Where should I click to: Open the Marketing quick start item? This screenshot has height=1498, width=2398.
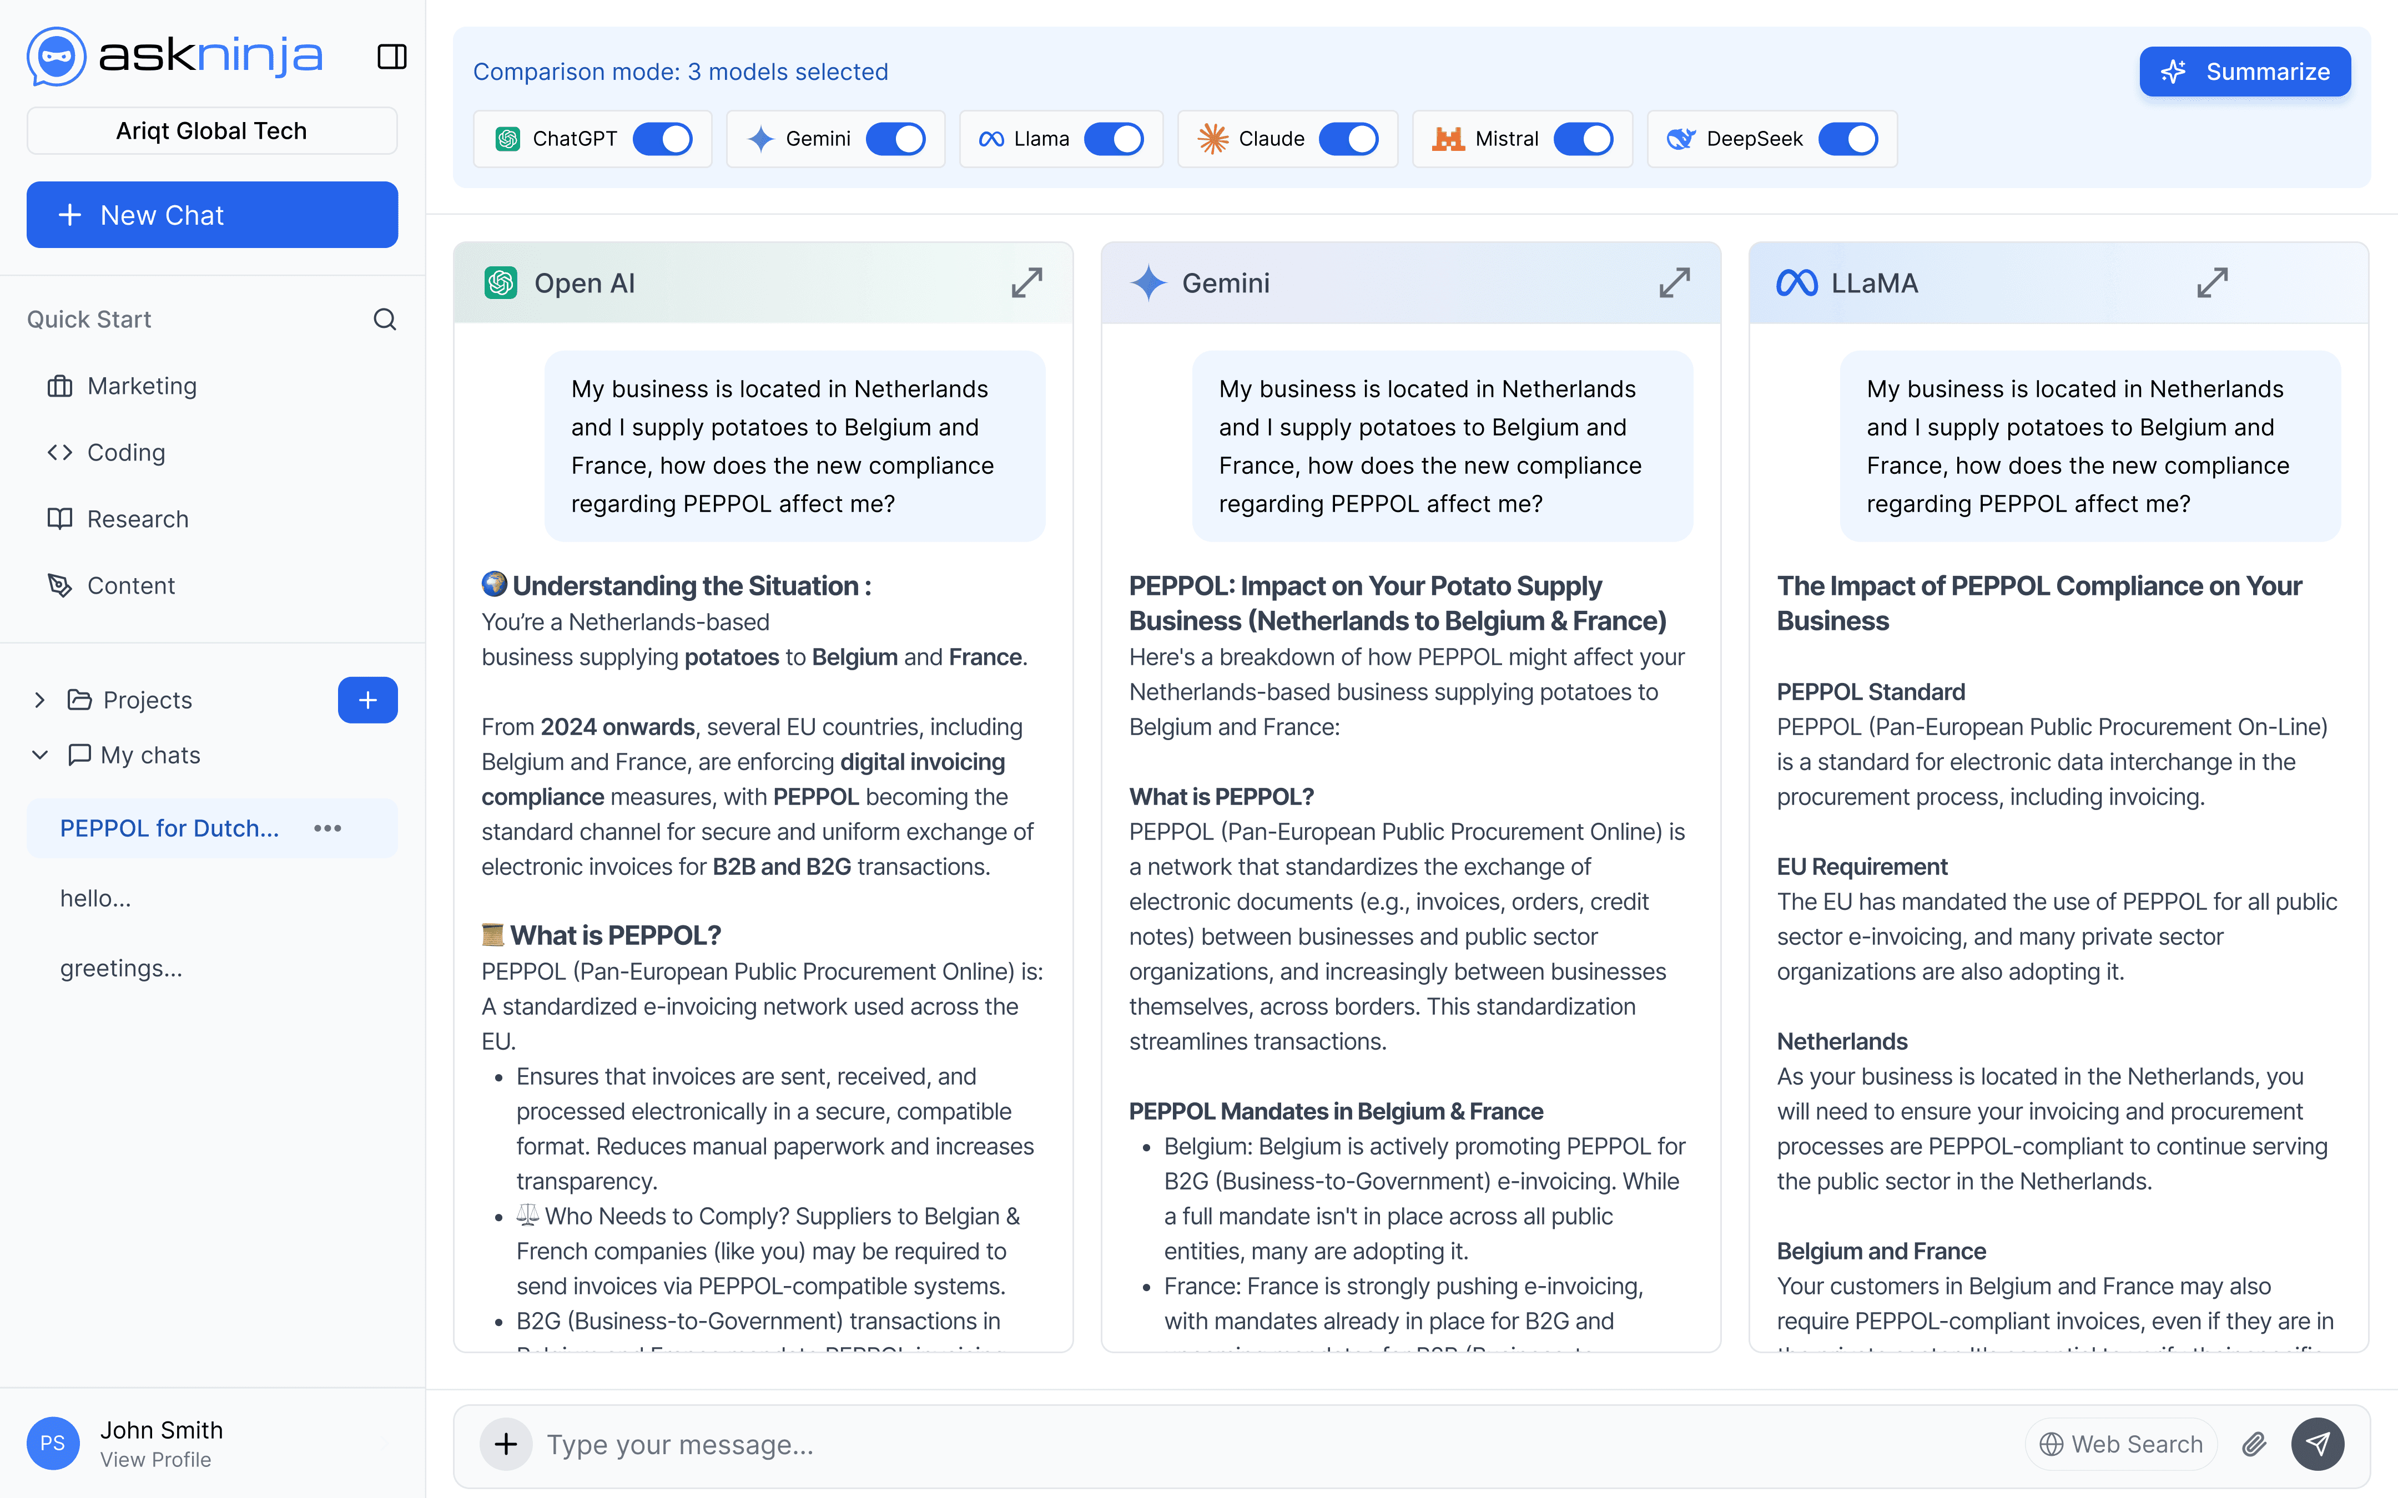coord(142,386)
